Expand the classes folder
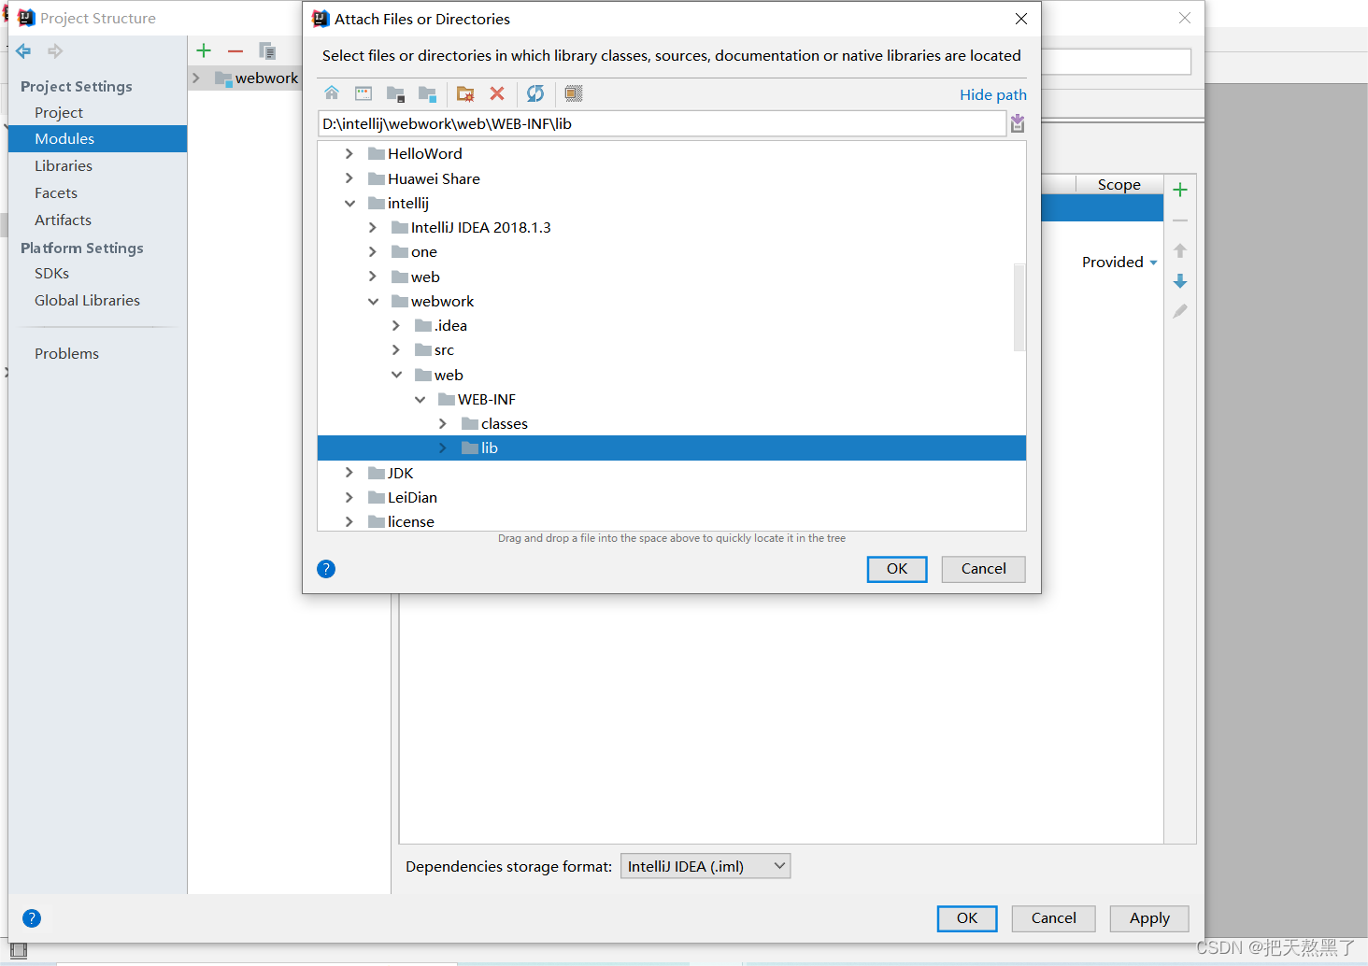The image size is (1368, 966). 443,423
